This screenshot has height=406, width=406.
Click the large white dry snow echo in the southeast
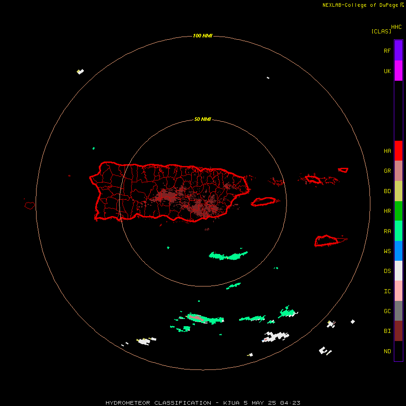pyautogui.click(x=276, y=337)
